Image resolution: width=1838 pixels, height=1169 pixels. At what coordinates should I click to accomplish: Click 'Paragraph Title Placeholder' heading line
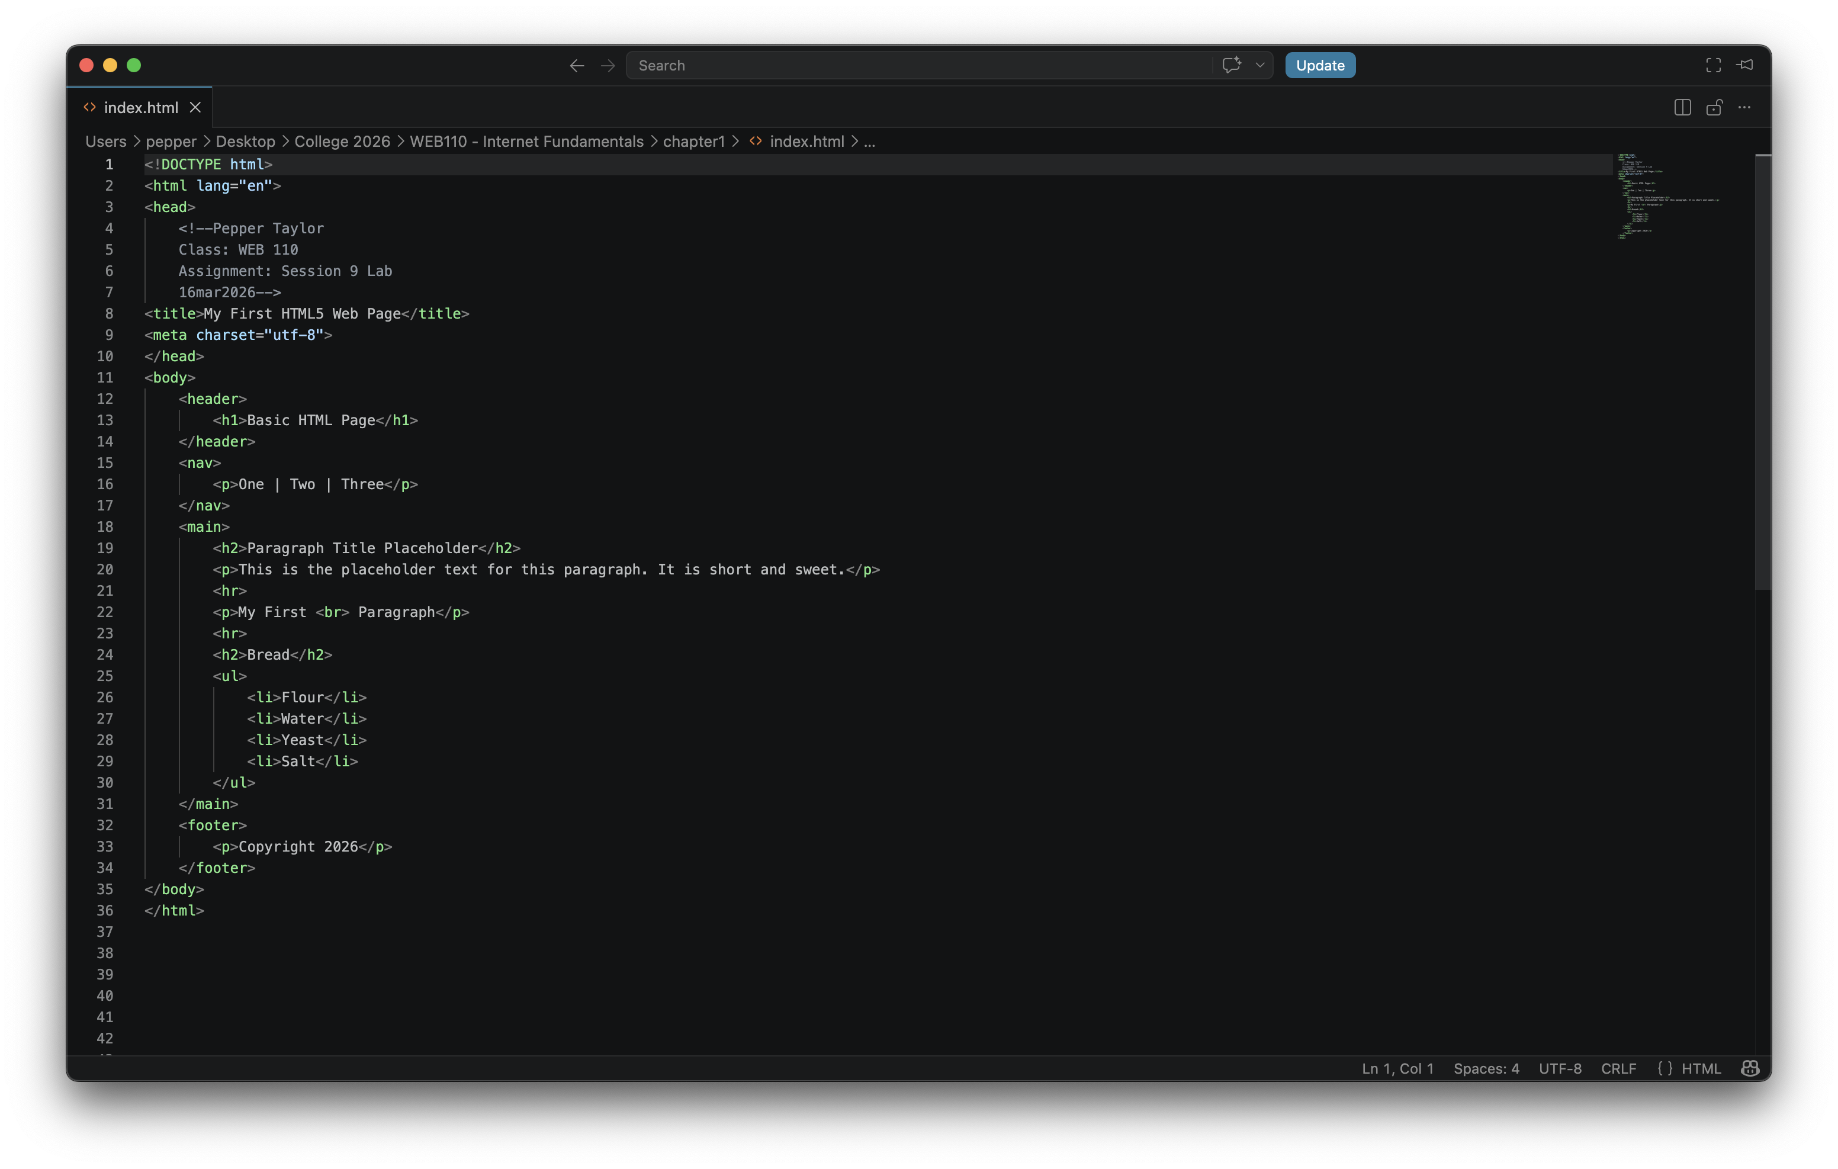pyautogui.click(x=367, y=548)
